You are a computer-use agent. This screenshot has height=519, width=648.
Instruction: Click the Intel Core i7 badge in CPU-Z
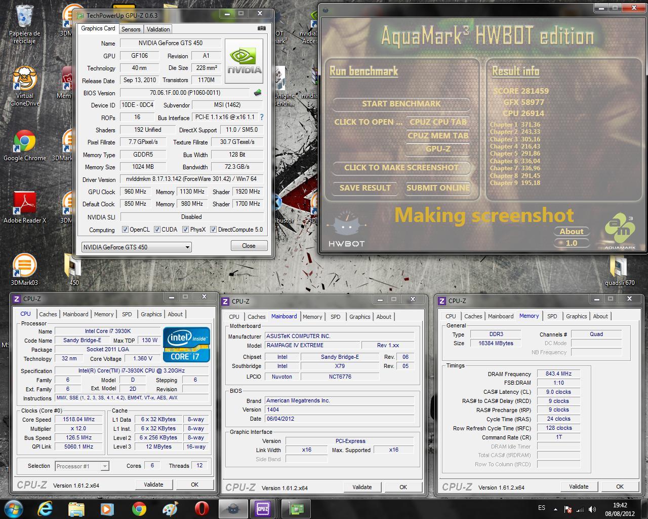186,345
